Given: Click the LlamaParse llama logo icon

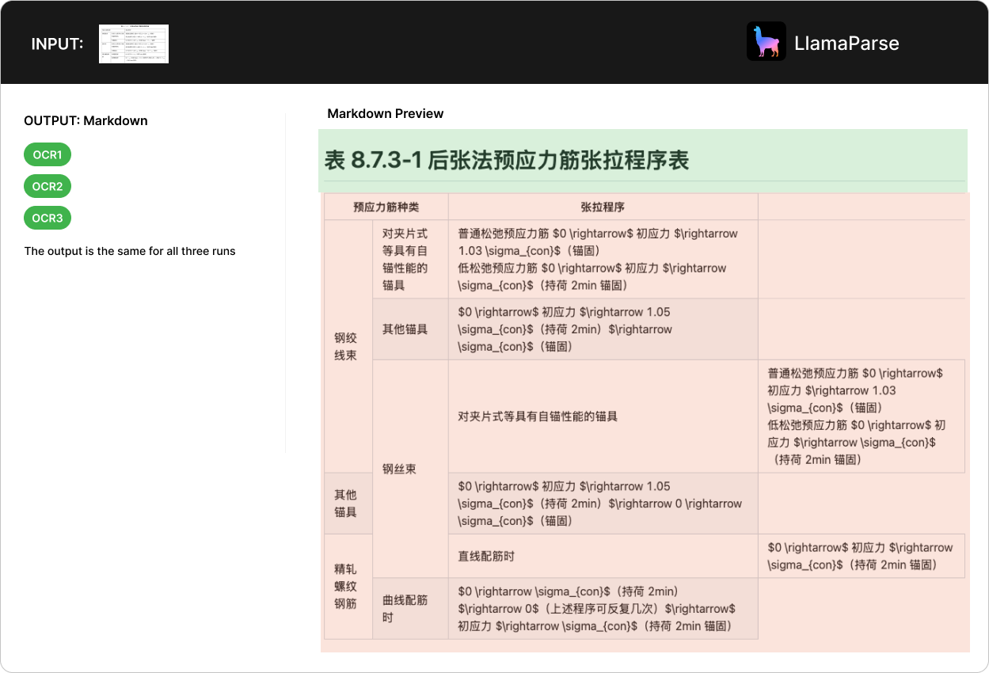Looking at the screenshot, I should click(x=766, y=42).
